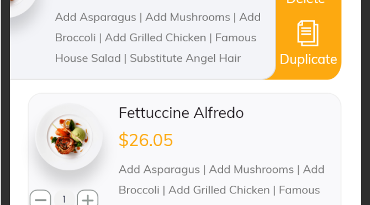Click the Add Grilled Chicken text in the top card
370x205 pixels.
(155, 37)
